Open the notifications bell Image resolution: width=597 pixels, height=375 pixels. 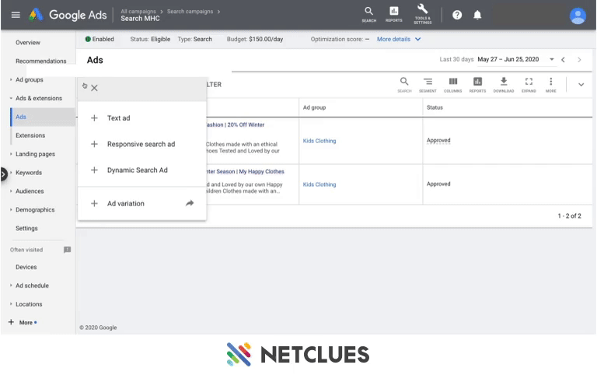[x=477, y=15]
